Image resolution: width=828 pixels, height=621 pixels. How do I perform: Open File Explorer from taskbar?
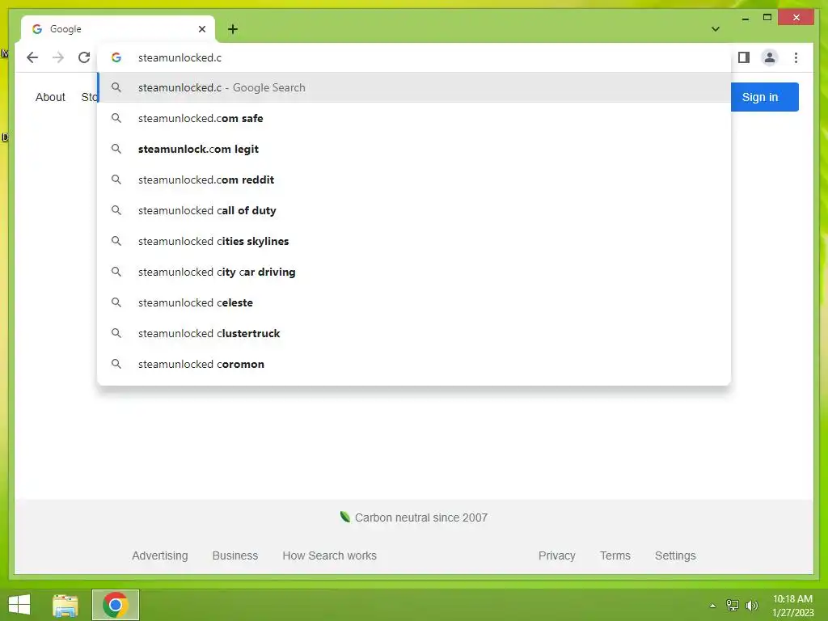point(65,605)
